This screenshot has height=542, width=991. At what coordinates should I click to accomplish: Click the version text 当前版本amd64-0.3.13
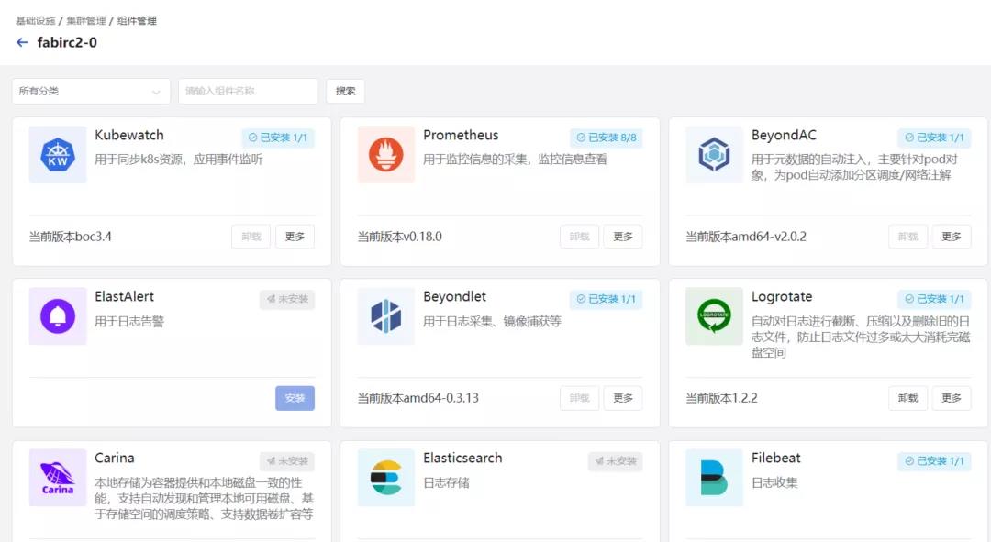pos(418,399)
